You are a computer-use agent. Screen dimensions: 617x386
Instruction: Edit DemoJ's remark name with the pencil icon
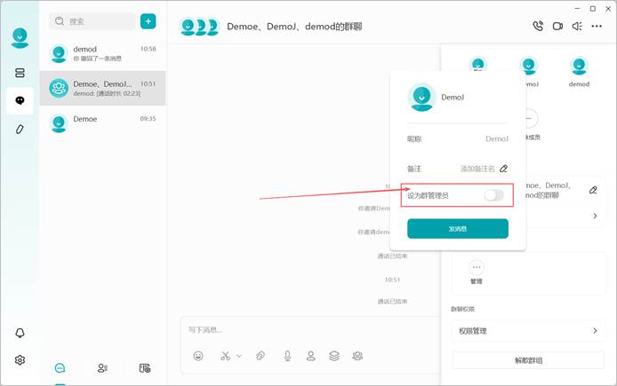(503, 169)
